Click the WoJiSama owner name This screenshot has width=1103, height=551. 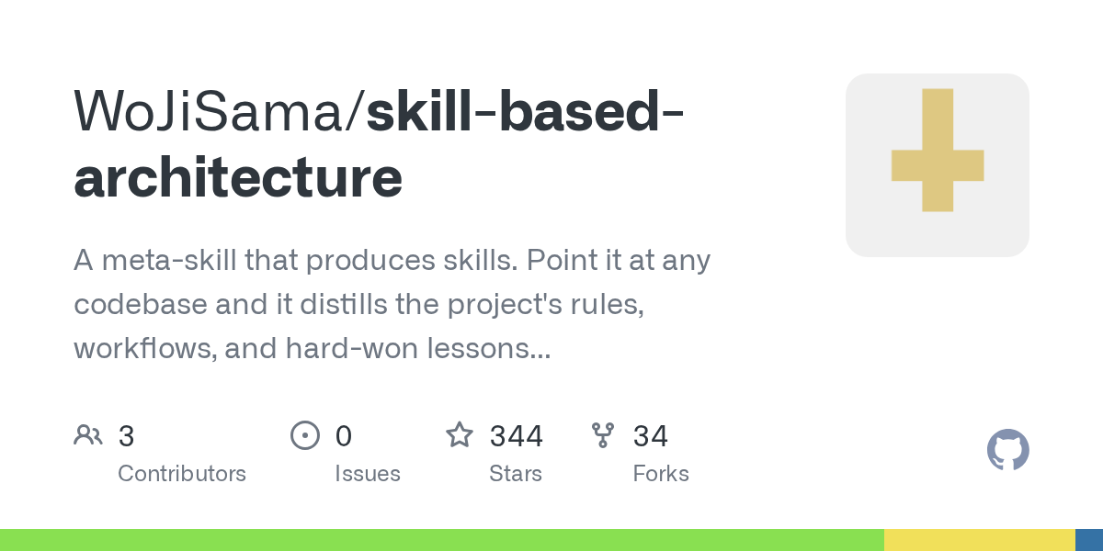click(212, 110)
